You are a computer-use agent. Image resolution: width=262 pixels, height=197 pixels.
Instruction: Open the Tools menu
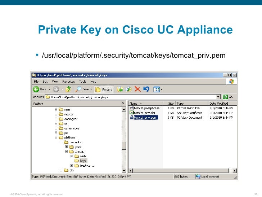point(83,82)
